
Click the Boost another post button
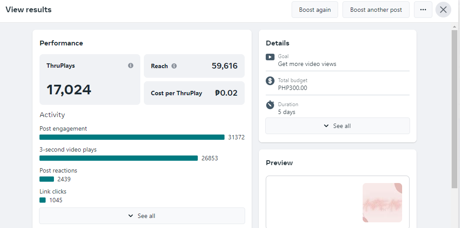[376, 10]
